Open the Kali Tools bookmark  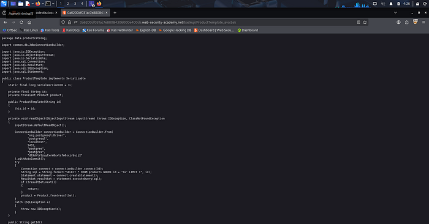tap(50, 30)
